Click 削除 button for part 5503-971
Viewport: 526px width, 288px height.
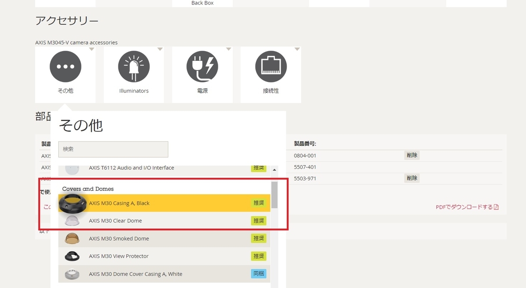pos(412,178)
